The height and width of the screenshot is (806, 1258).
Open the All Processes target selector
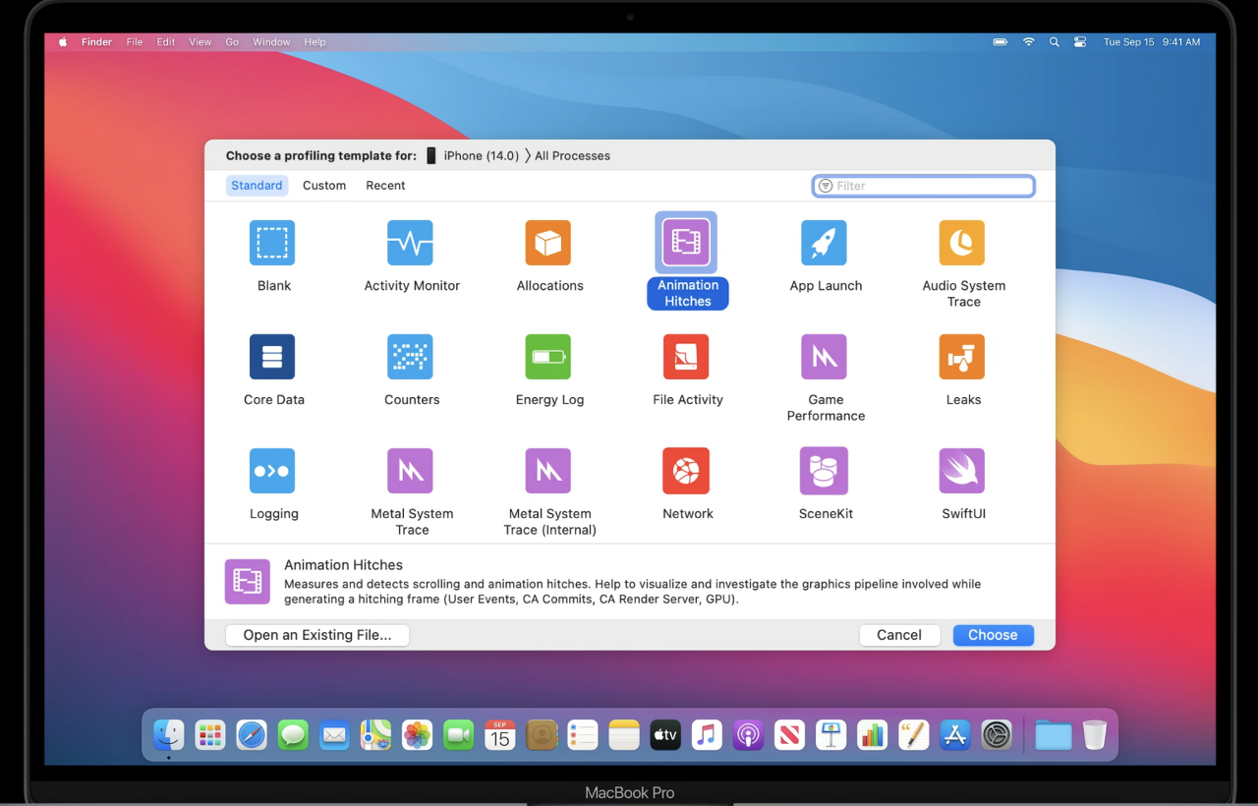coord(572,155)
